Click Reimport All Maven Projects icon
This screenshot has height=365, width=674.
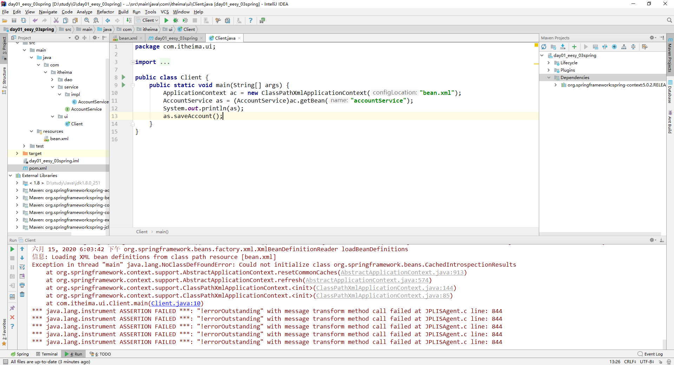pyautogui.click(x=544, y=47)
